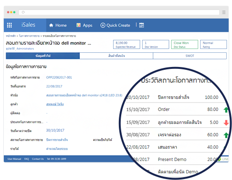Click the Expected Revenue 8,190.00 box
232x180 pixels.
(x=126, y=45)
